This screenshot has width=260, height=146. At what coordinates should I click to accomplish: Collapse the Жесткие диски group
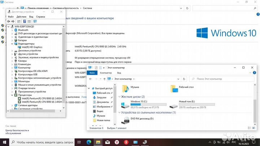tap(120, 97)
